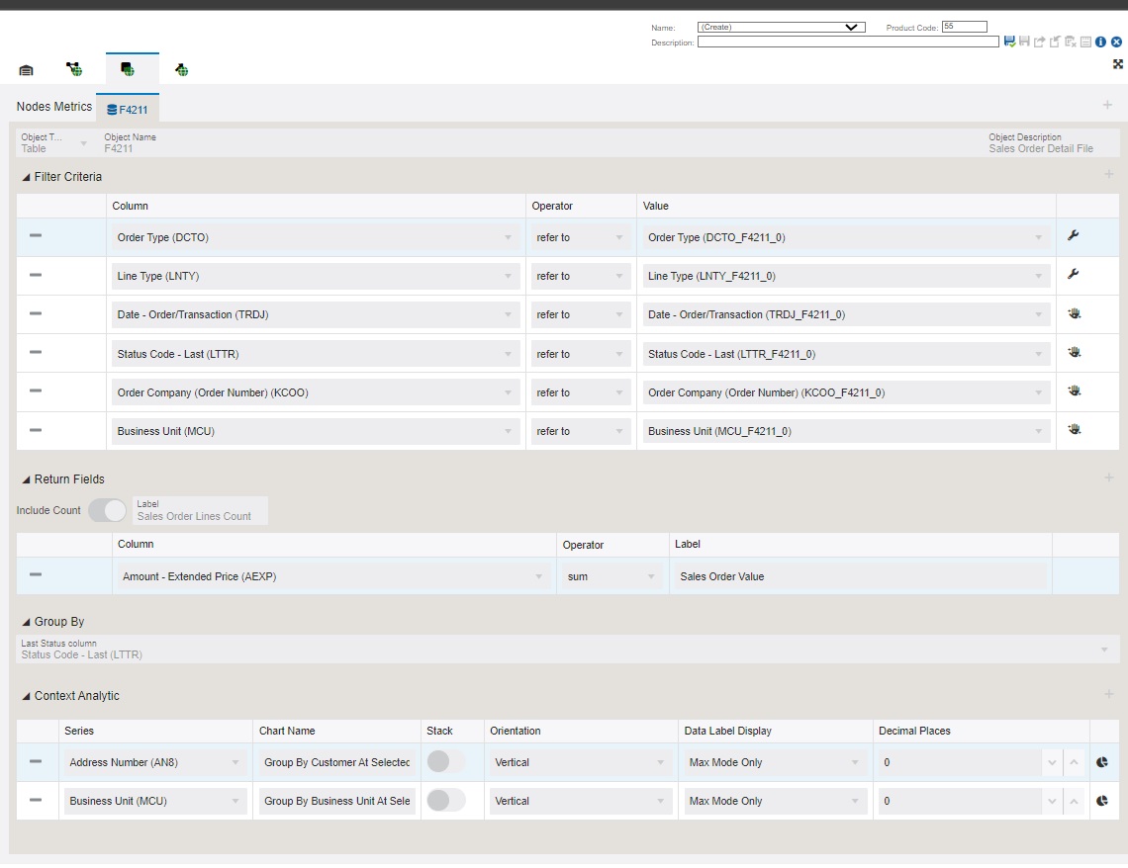Click the save icon with green checkmark

1009,43
